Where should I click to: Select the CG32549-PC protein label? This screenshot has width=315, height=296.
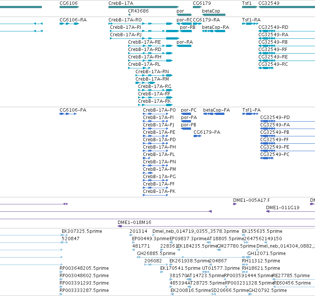275,154
